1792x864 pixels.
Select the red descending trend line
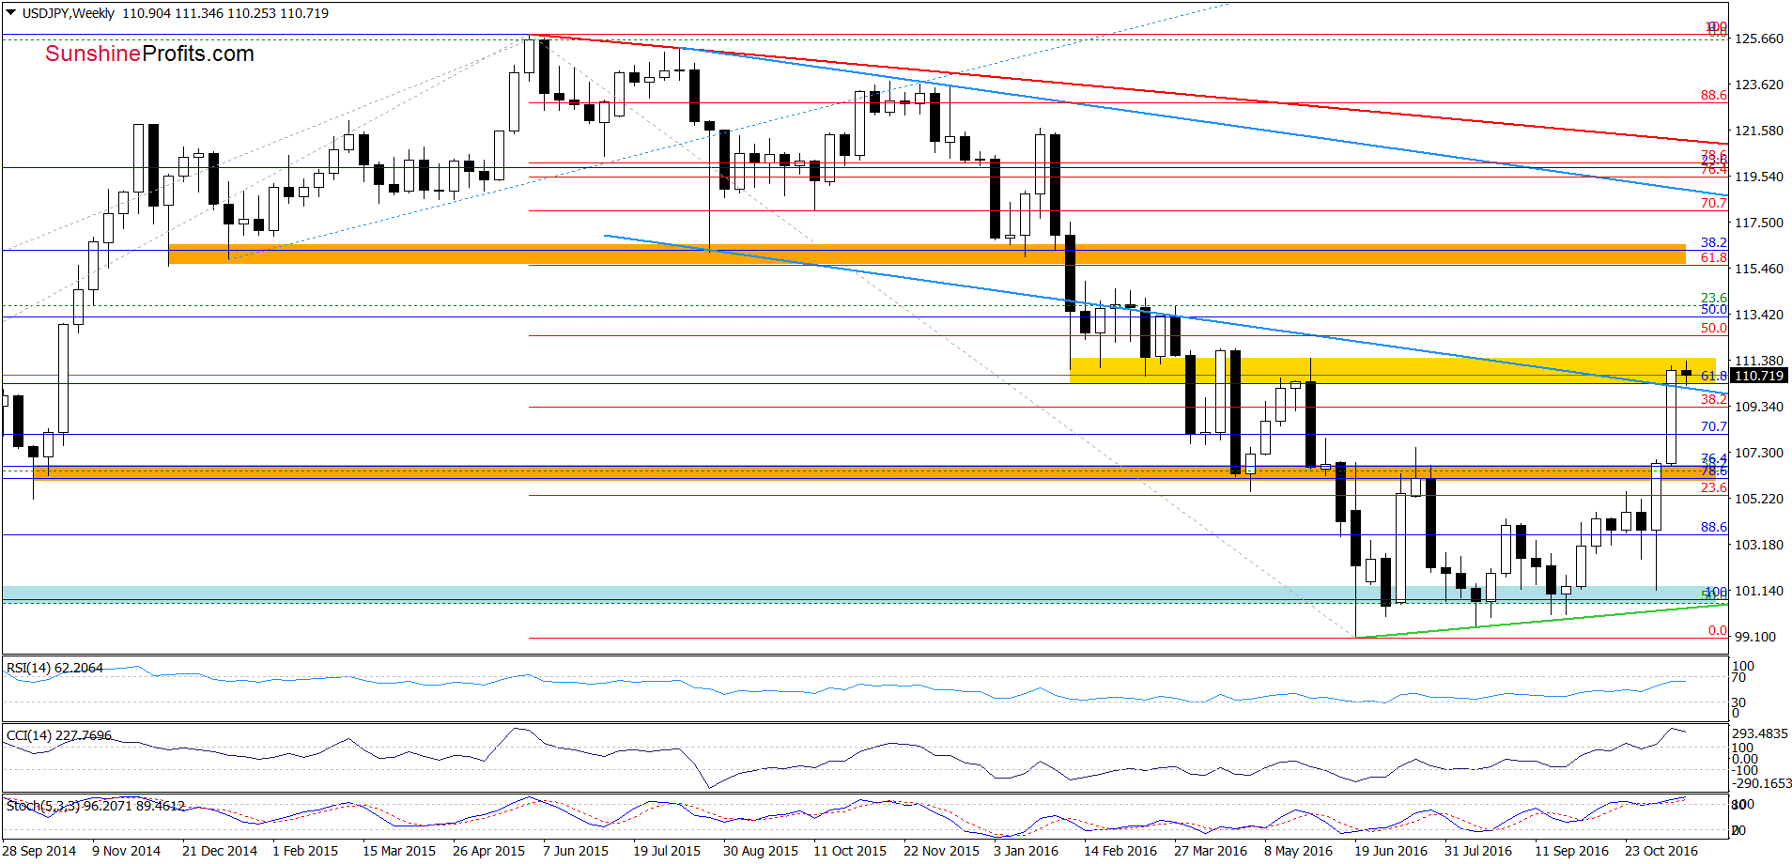(x=1127, y=89)
